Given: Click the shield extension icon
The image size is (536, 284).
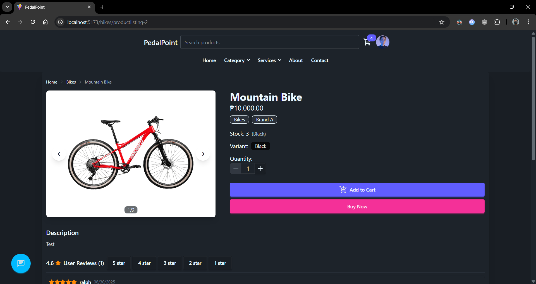Looking at the screenshot, I should click(x=485, y=22).
